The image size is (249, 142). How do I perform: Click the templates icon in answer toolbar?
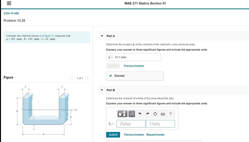(123, 114)
